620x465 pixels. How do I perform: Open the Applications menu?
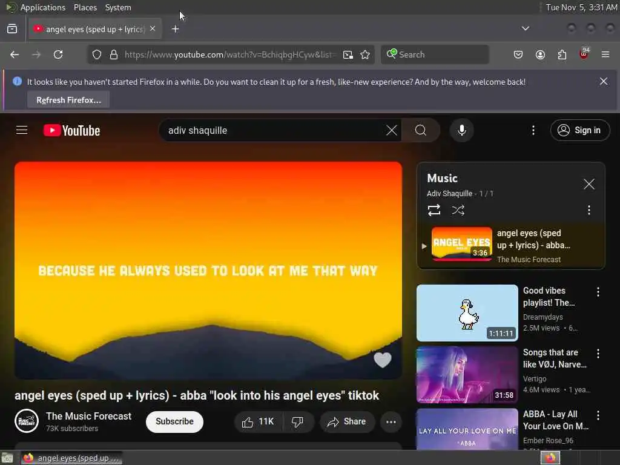(43, 7)
